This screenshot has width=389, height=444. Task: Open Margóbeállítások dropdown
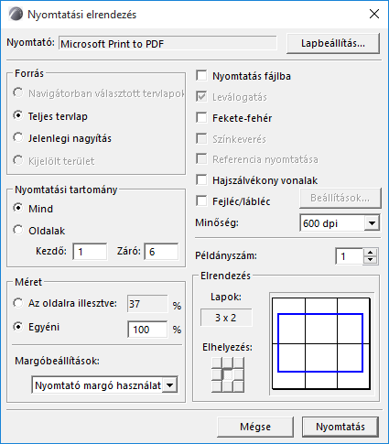click(104, 385)
